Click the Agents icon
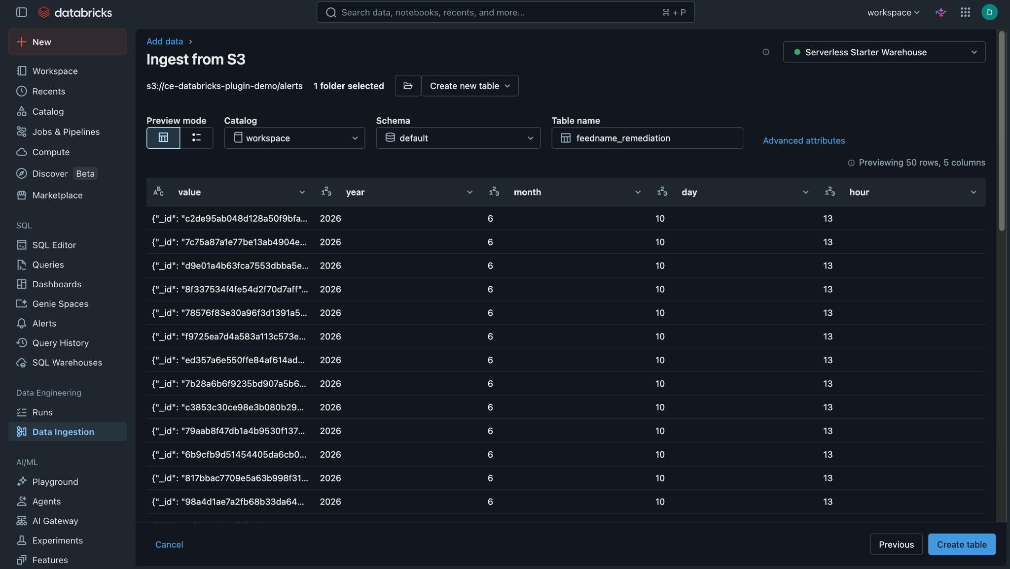1010x569 pixels. pos(22,501)
